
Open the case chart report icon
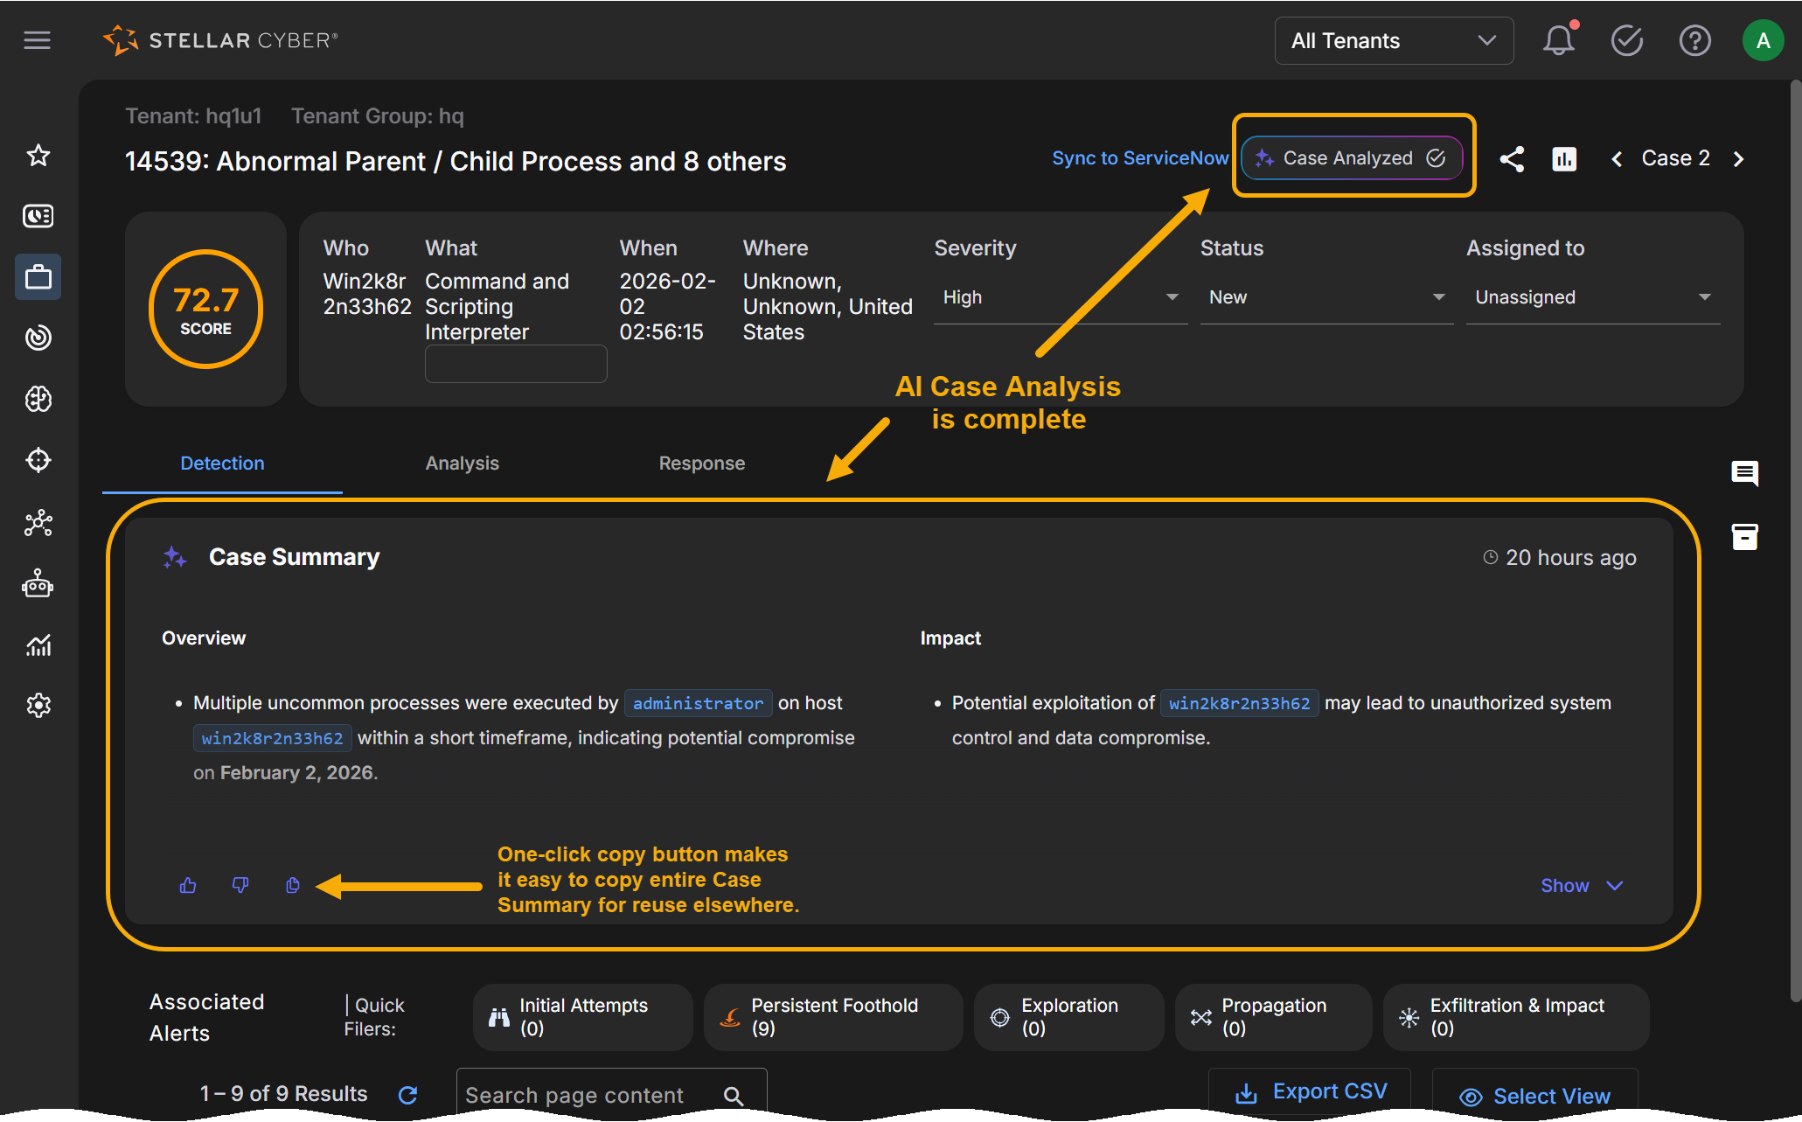pos(1564,159)
